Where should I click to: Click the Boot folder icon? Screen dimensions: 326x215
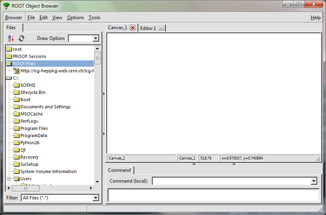click(x=17, y=100)
